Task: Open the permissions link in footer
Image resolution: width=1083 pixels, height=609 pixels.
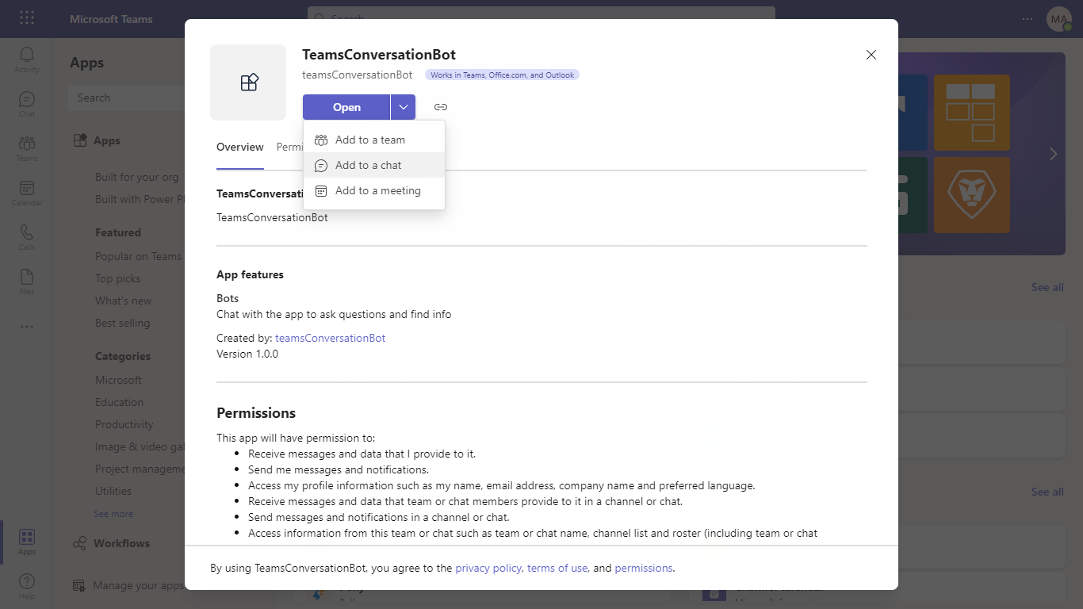Action: [644, 568]
